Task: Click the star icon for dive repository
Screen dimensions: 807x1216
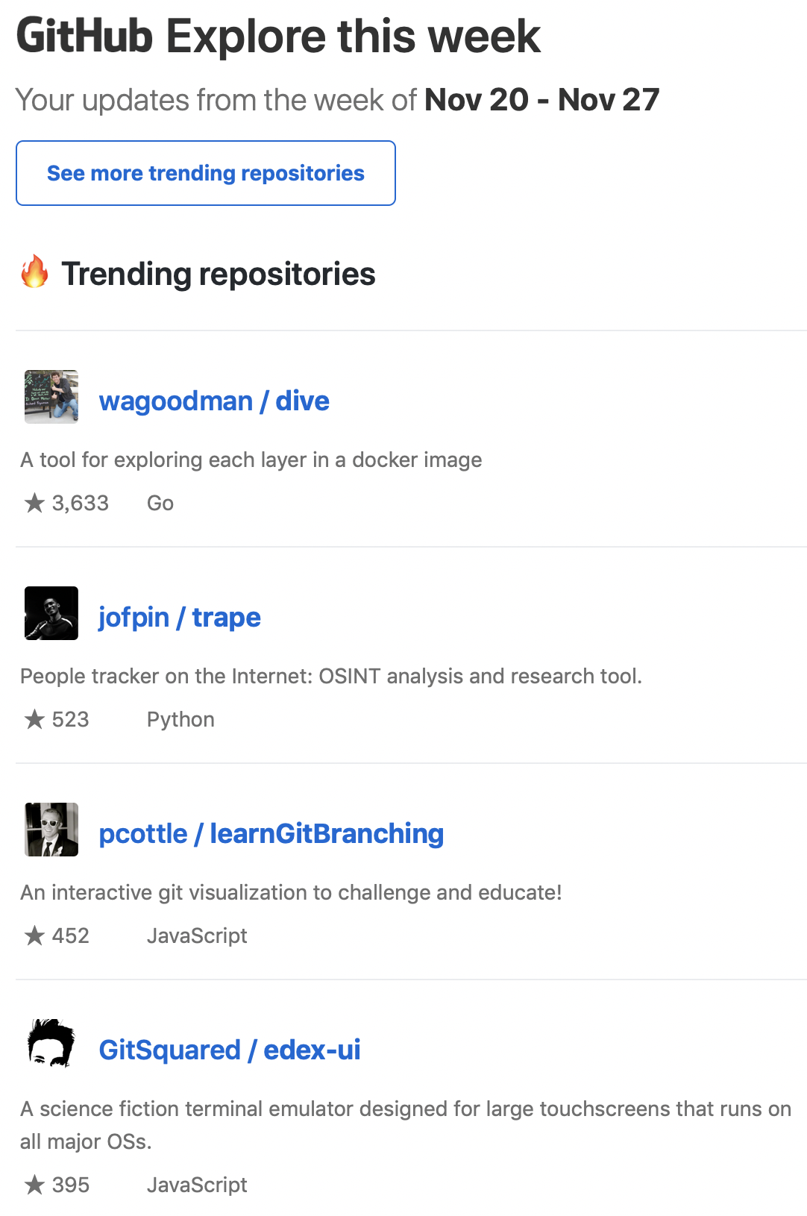Action: [x=34, y=504]
